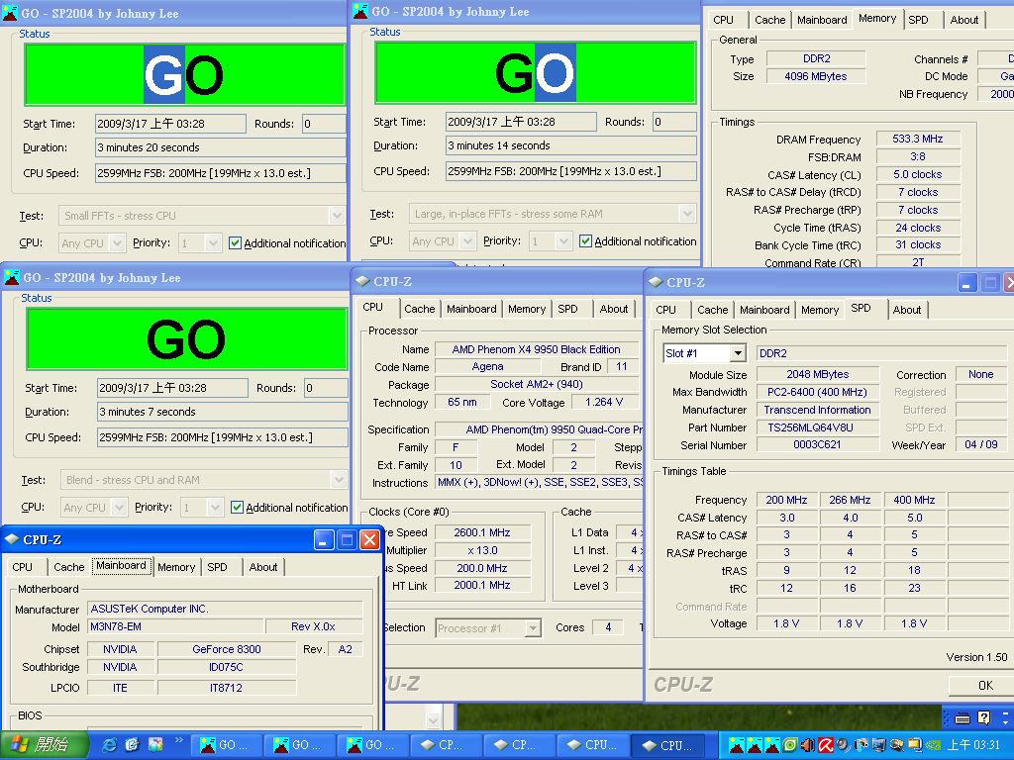This screenshot has height=760, width=1014.
Task: Switch to the Memory tab beside Mainboard
Action: [x=176, y=567]
